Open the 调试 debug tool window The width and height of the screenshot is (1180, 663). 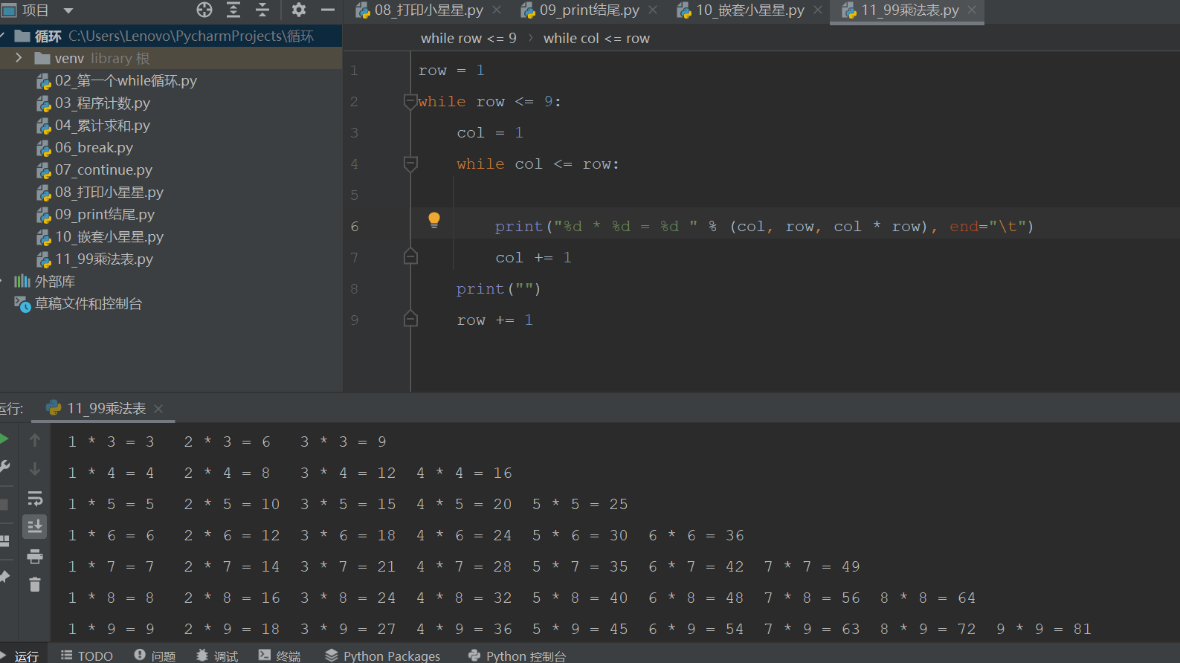pos(218,656)
